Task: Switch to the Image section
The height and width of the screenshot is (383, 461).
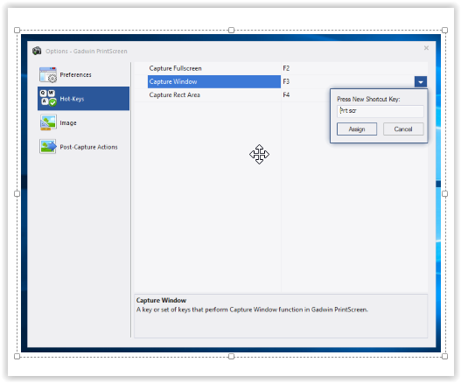Action: pyautogui.click(x=68, y=123)
